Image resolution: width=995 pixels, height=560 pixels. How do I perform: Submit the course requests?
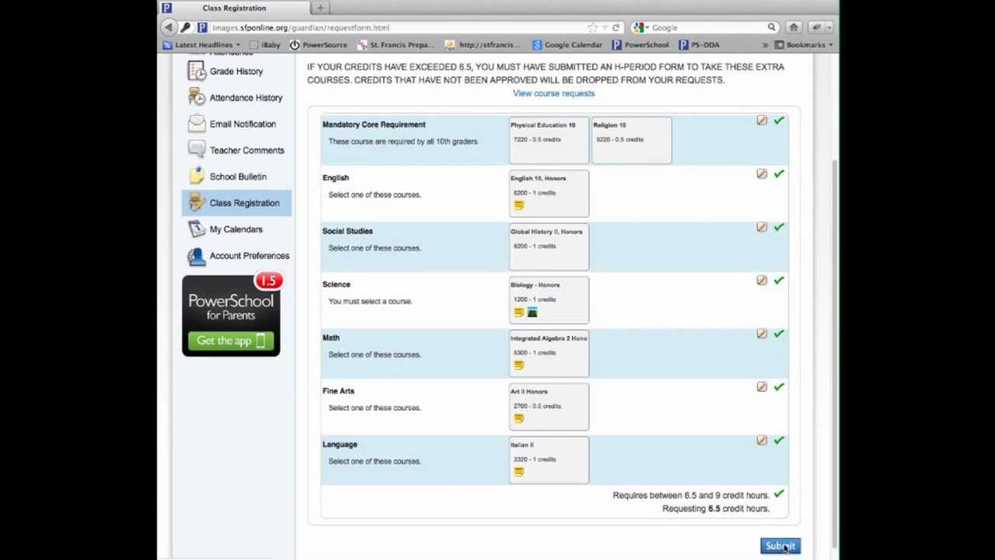point(780,546)
